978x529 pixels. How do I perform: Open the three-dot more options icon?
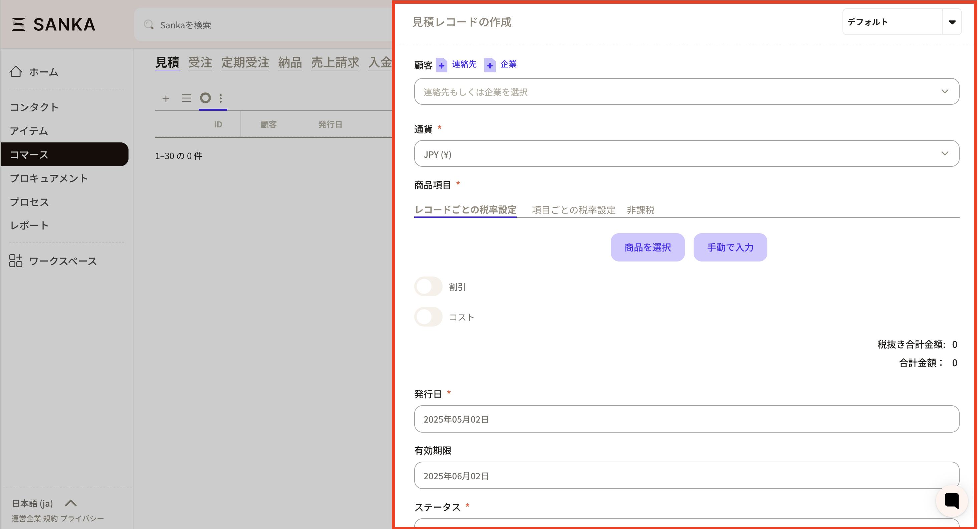(x=221, y=99)
